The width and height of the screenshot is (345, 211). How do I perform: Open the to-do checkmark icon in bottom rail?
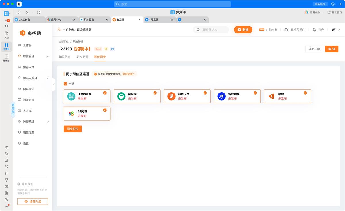[6, 167]
